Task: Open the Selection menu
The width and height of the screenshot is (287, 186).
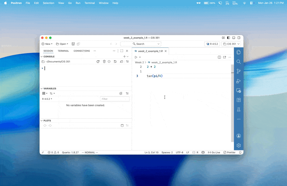Action: pos(48,3)
